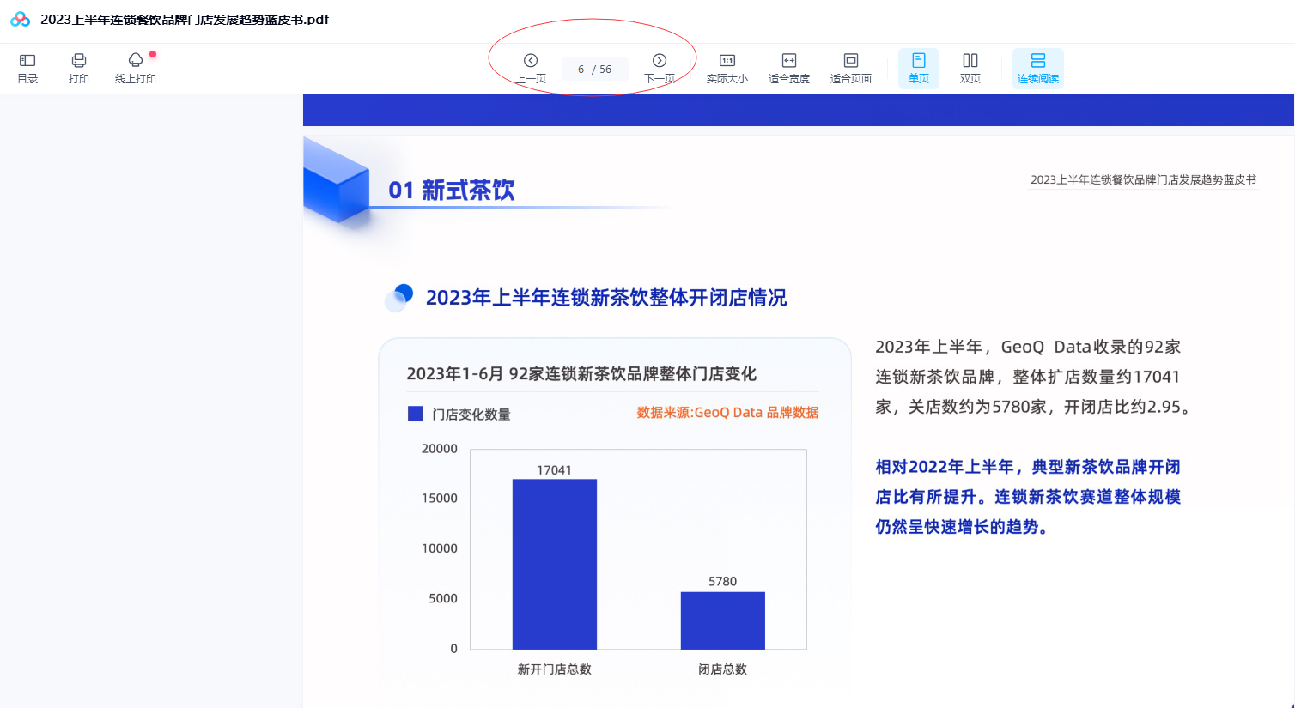Open the table of contents (目录) panel
This screenshot has width=1295, height=708.
(x=27, y=68)
